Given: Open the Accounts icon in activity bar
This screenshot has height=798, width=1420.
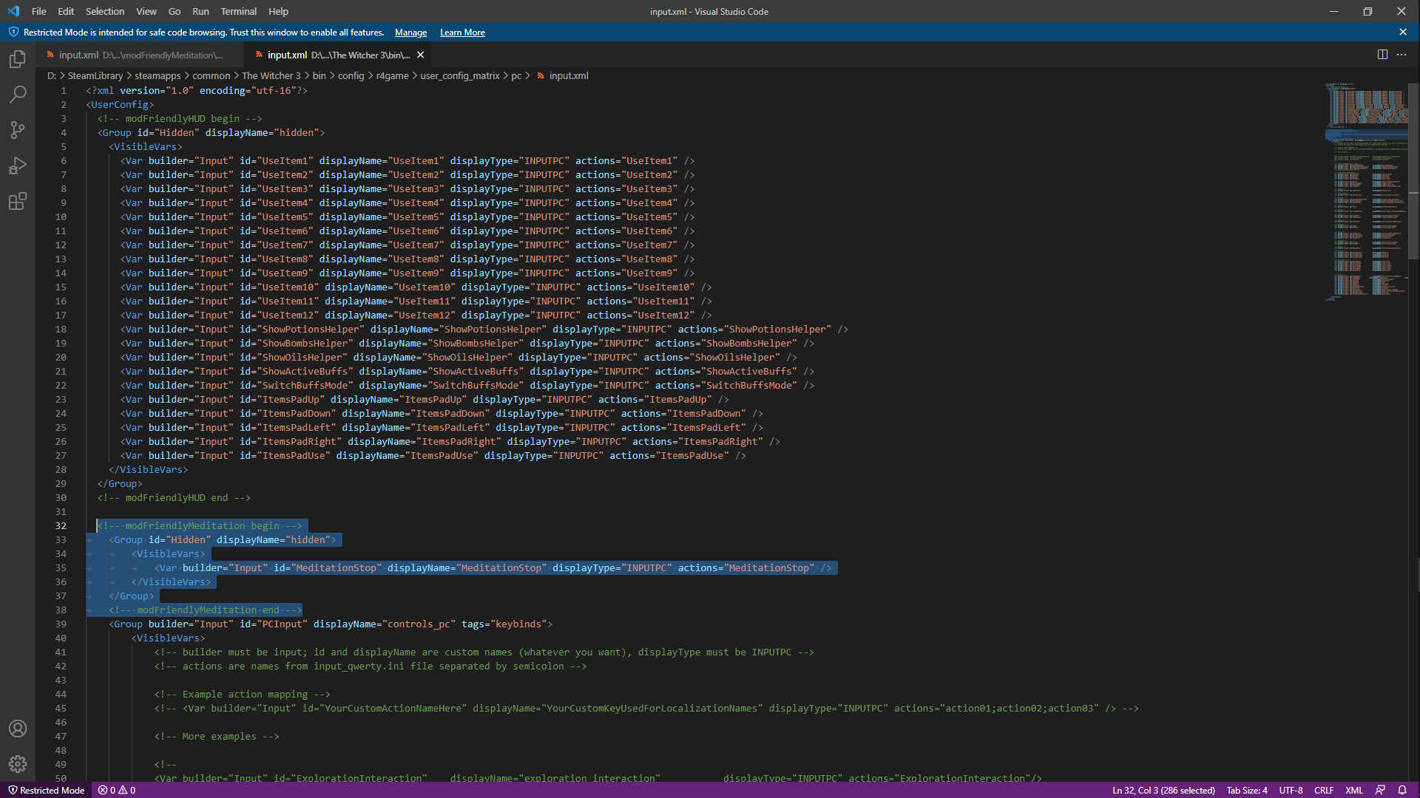Looking at the screenshot, I should coord(18,729).
